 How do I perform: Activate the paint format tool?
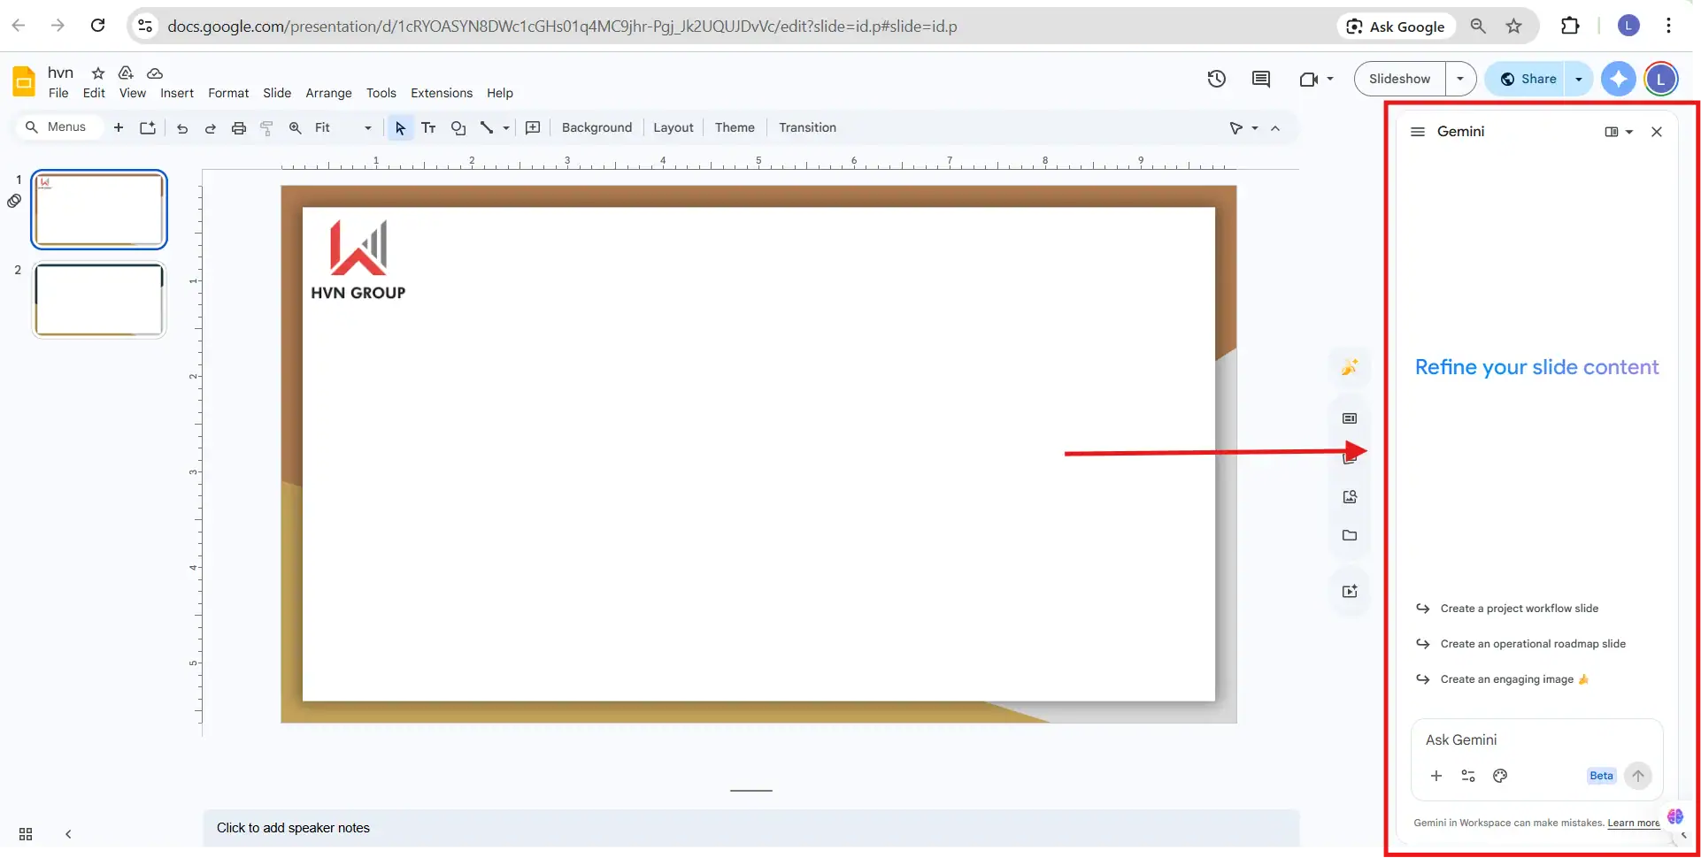pos(266,127)
